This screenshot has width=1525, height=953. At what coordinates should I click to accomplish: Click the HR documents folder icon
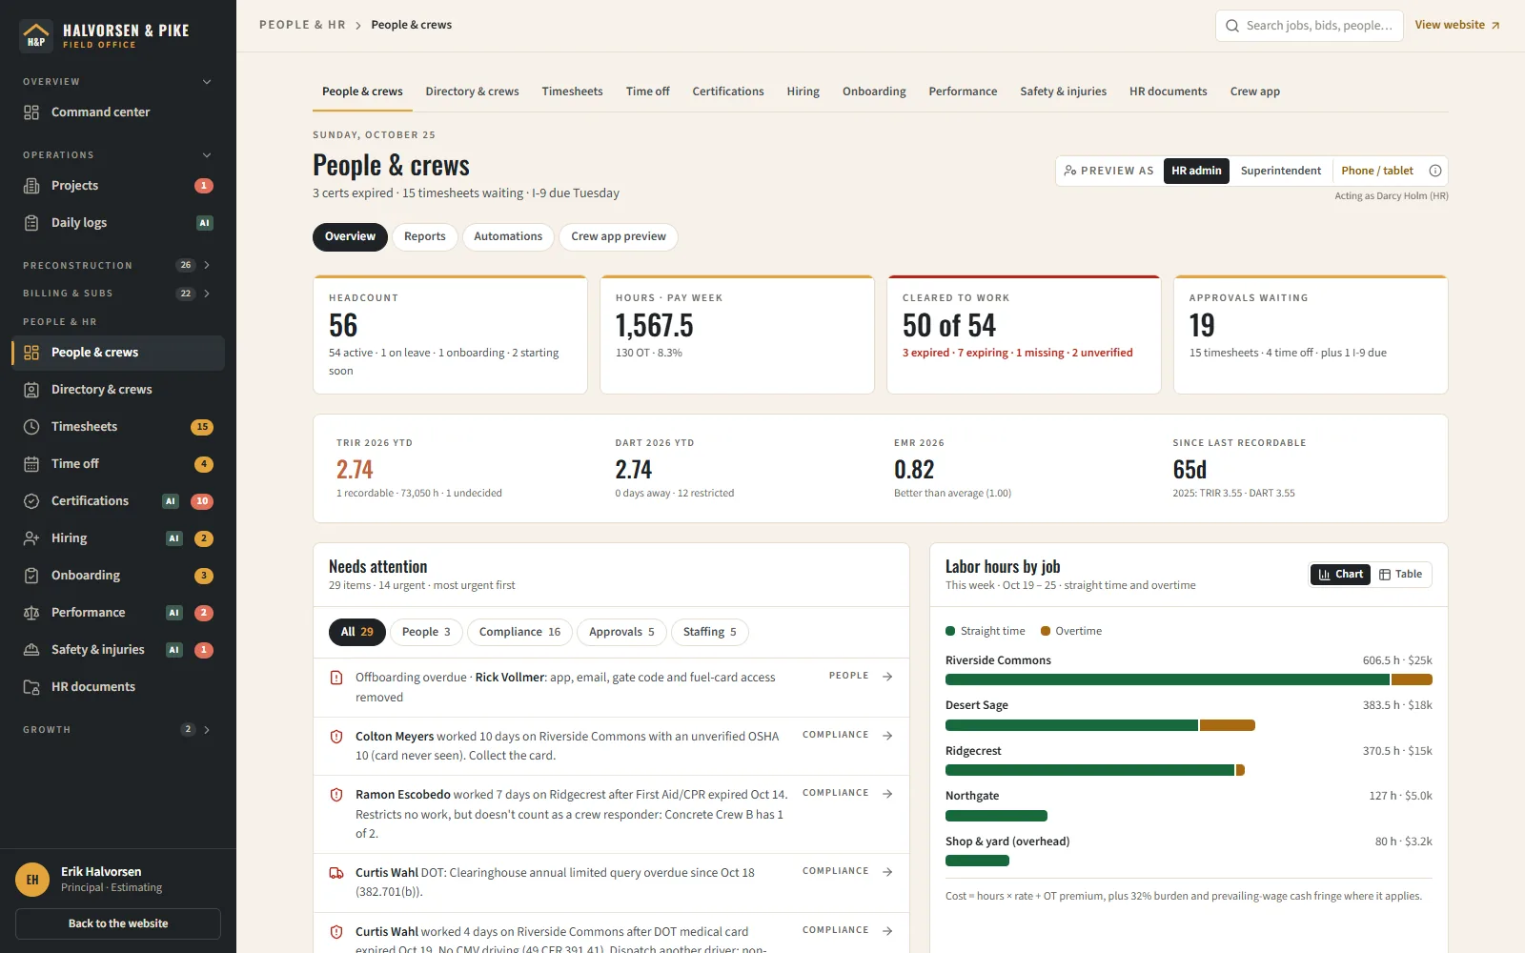31,687
